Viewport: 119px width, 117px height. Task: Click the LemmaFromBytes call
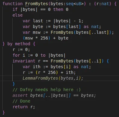53,78
